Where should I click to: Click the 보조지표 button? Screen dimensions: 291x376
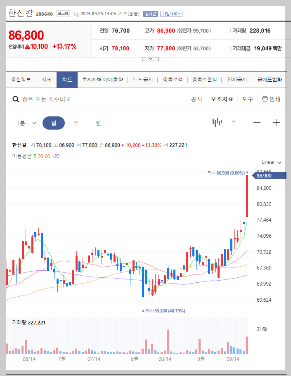point(222,99)
